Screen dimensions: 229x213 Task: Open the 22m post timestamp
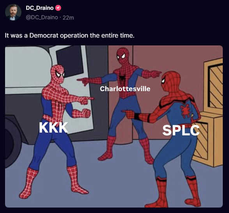tap(68, 18)
